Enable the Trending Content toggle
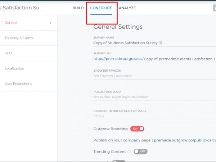Image resolution: width=216 pixels, height=162 pixels. pyautogui.click(x=140, y=152)
